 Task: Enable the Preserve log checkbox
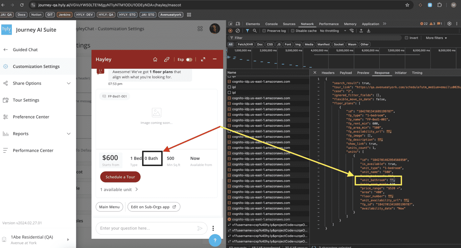[264, 31]
